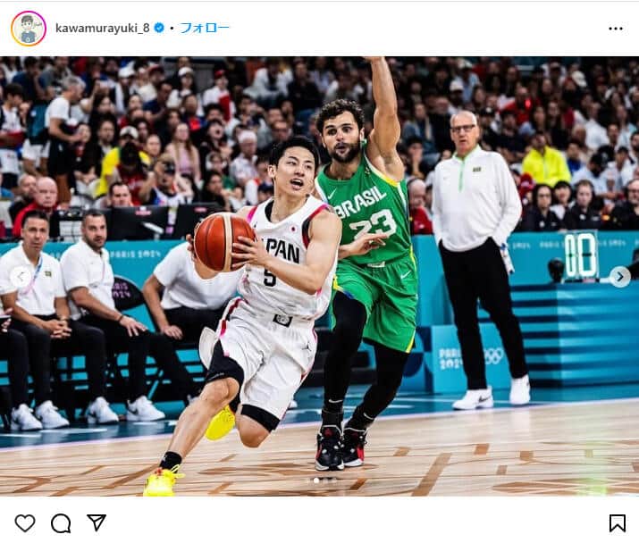This screenshot has width=639, height=543.
Task: Click the Paris 2024 Olympic rings logo
Action: (x=493, y=356)
